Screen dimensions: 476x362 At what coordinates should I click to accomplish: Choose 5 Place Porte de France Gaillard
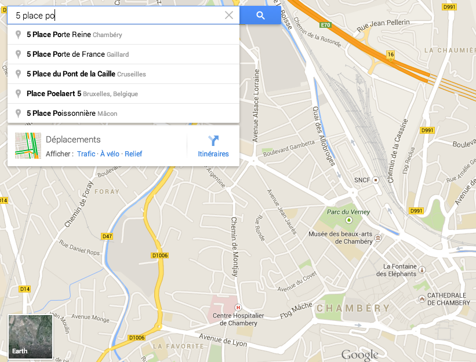click(x=123, y=54)
